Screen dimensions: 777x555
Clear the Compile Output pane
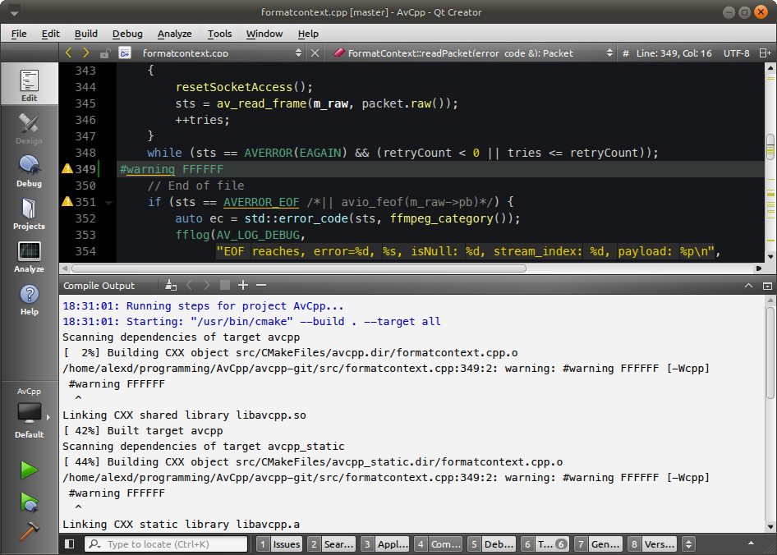click(171, 285)
